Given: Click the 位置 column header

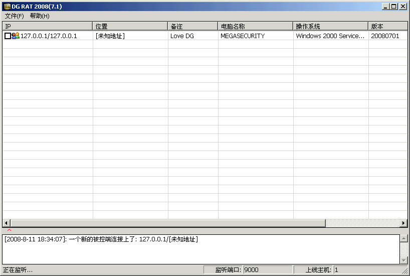Looking at the screenshot, I should [x=130, y=26].
